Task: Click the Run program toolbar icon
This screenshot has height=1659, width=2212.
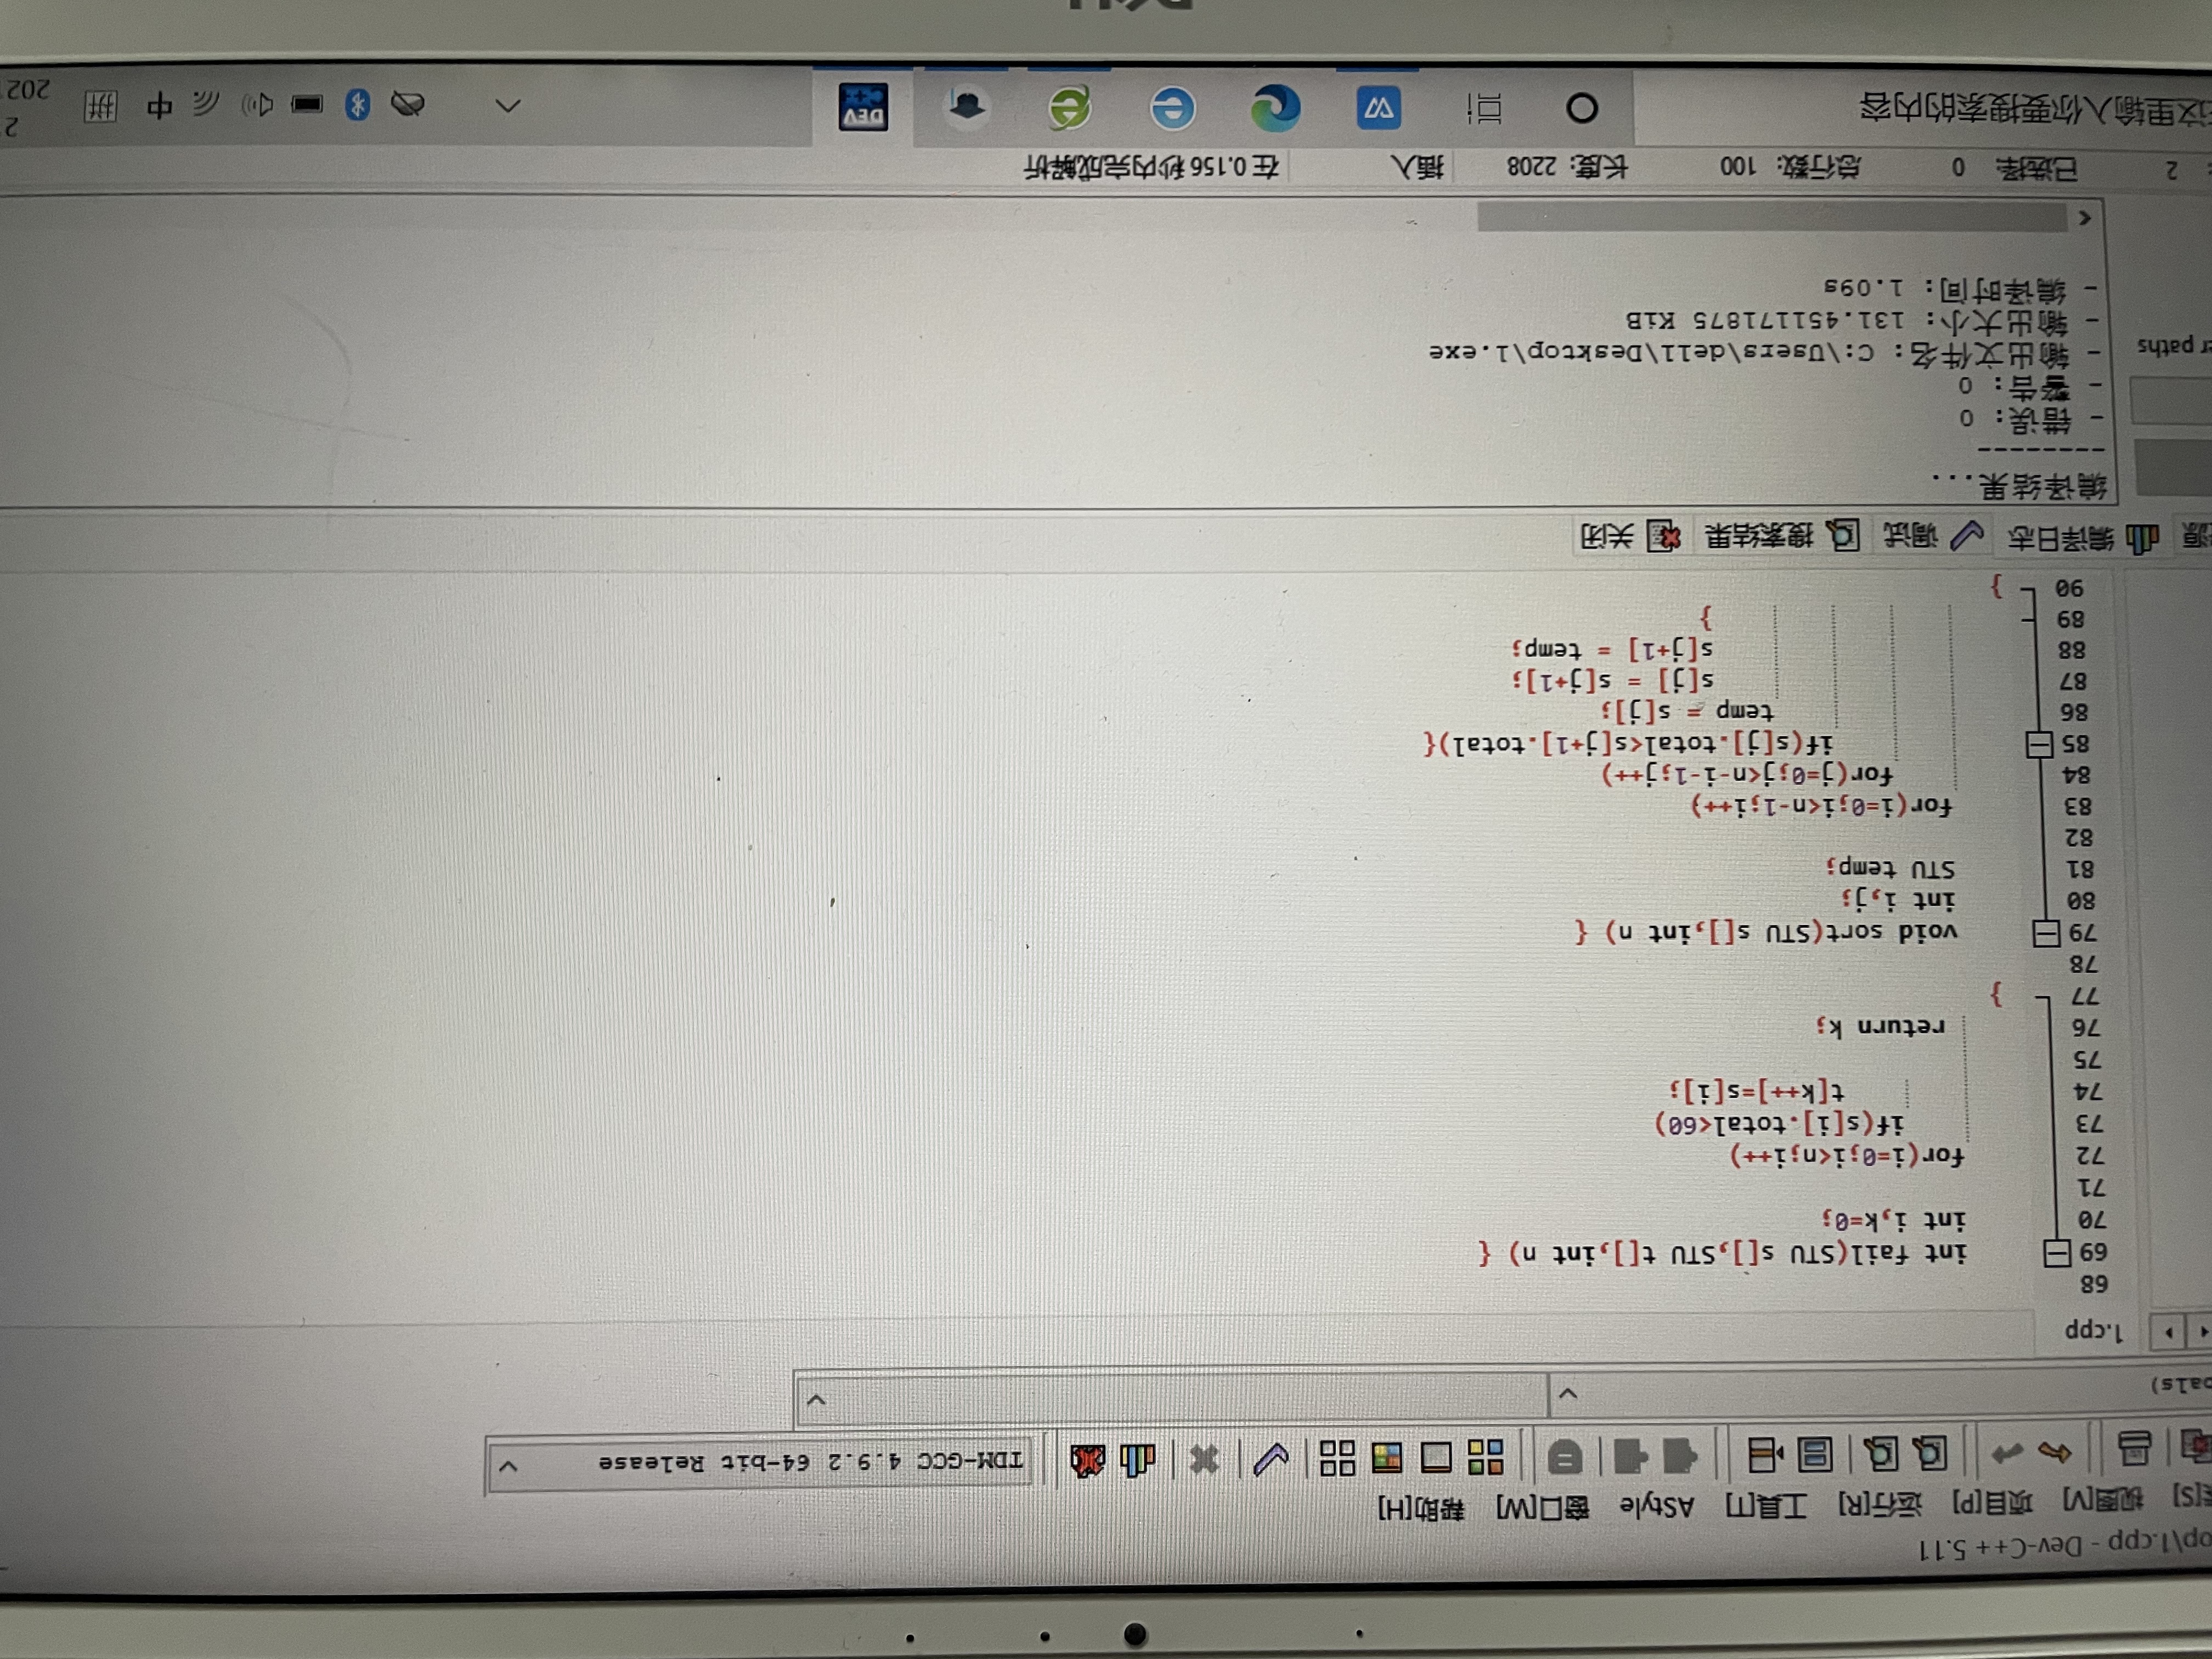Action: [1436, 1457]
